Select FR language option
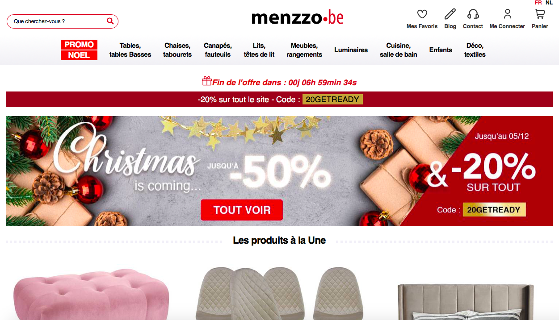The height and width of the screenshot is (320, 559). [538, 3]
